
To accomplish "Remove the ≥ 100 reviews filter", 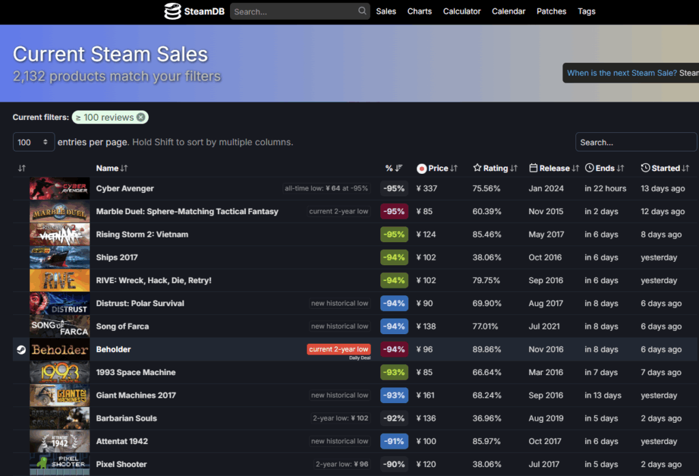I will coord(141,117).
